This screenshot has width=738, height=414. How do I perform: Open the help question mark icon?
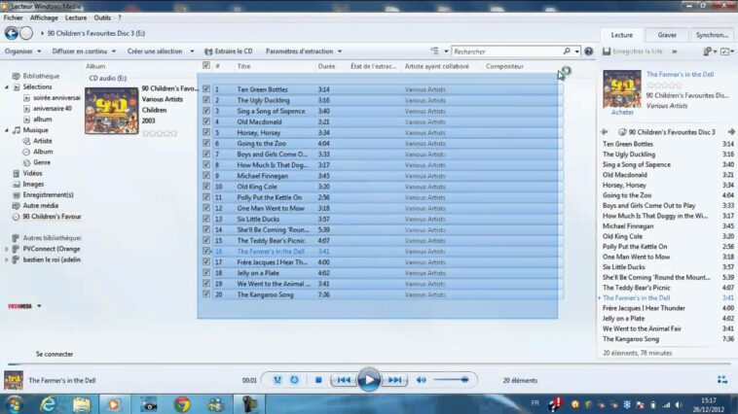coord(588,52)
